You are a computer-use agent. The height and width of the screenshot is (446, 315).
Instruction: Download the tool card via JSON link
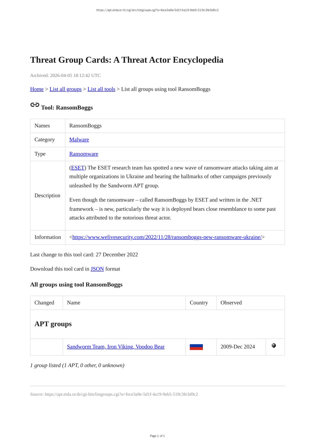point(97,269)
